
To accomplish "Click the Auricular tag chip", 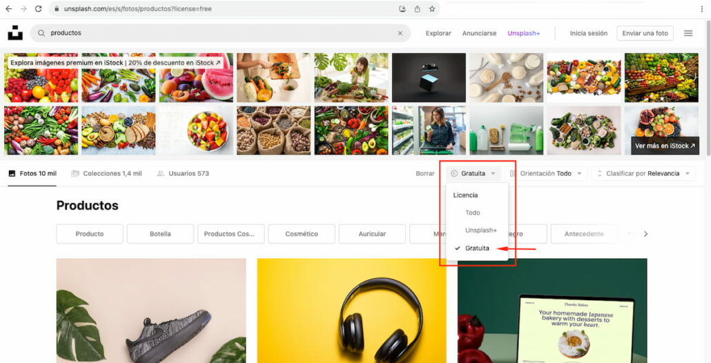I will coord(372,234).
